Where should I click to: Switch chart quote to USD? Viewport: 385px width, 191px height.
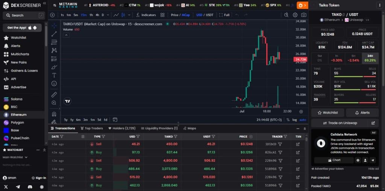point(199,15)
